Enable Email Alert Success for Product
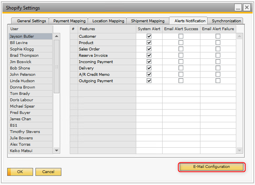 181,42
